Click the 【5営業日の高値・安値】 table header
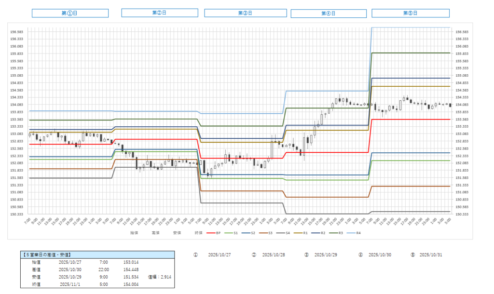The width and height of the screenshot is (494, 294). (47, 254)
